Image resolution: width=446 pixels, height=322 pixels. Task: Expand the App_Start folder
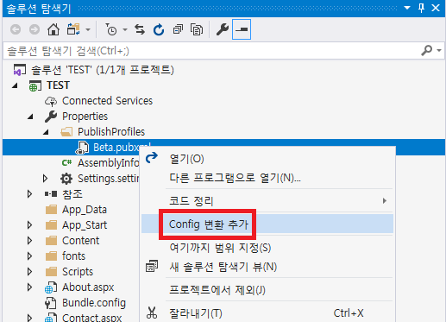click(29, 225)
